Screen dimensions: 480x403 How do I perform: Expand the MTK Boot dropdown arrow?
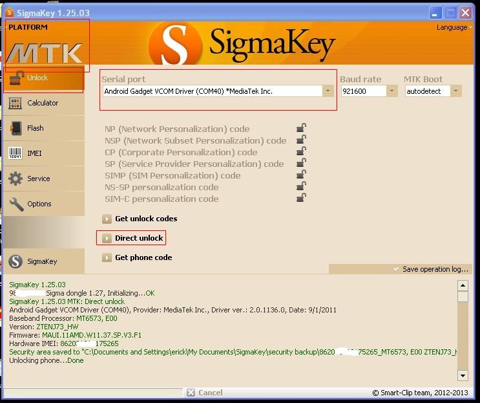(455, 91)
